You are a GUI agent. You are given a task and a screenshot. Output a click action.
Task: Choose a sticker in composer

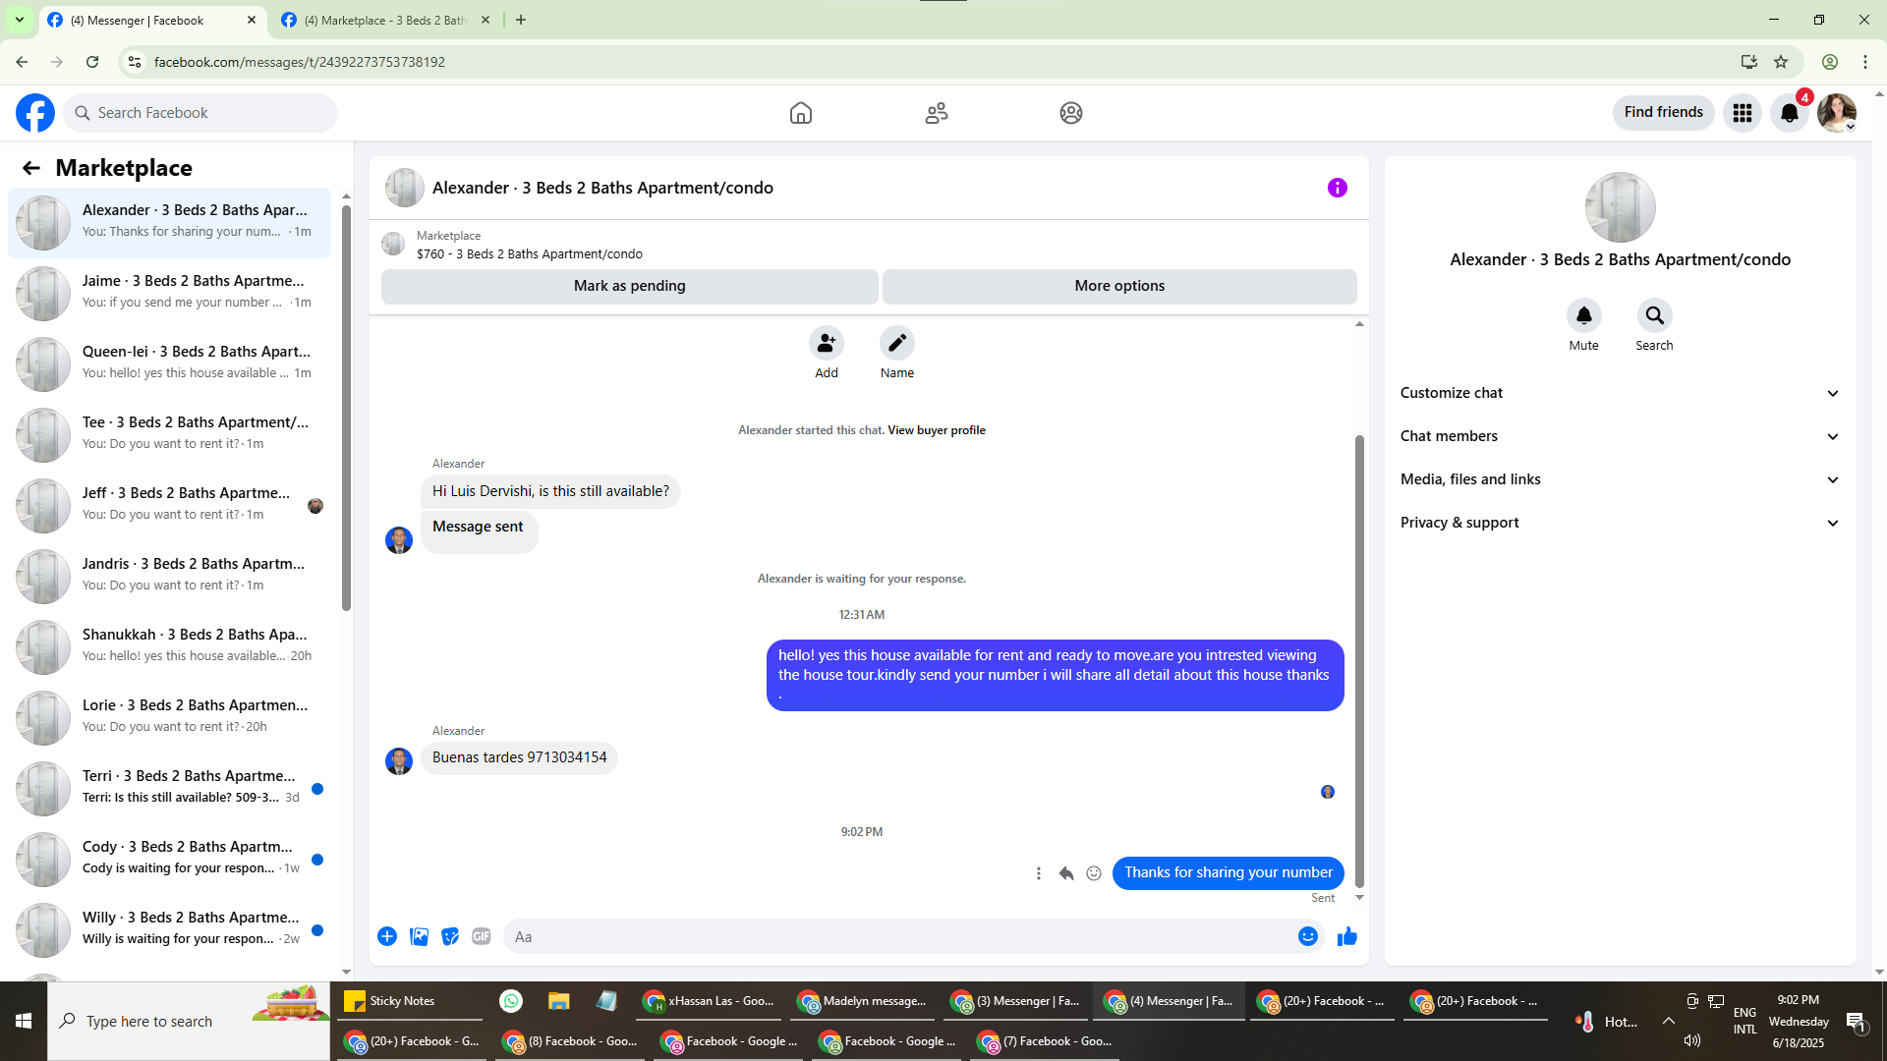pos(450,936)
